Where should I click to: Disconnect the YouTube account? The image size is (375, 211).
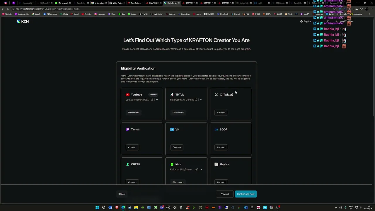134,113
